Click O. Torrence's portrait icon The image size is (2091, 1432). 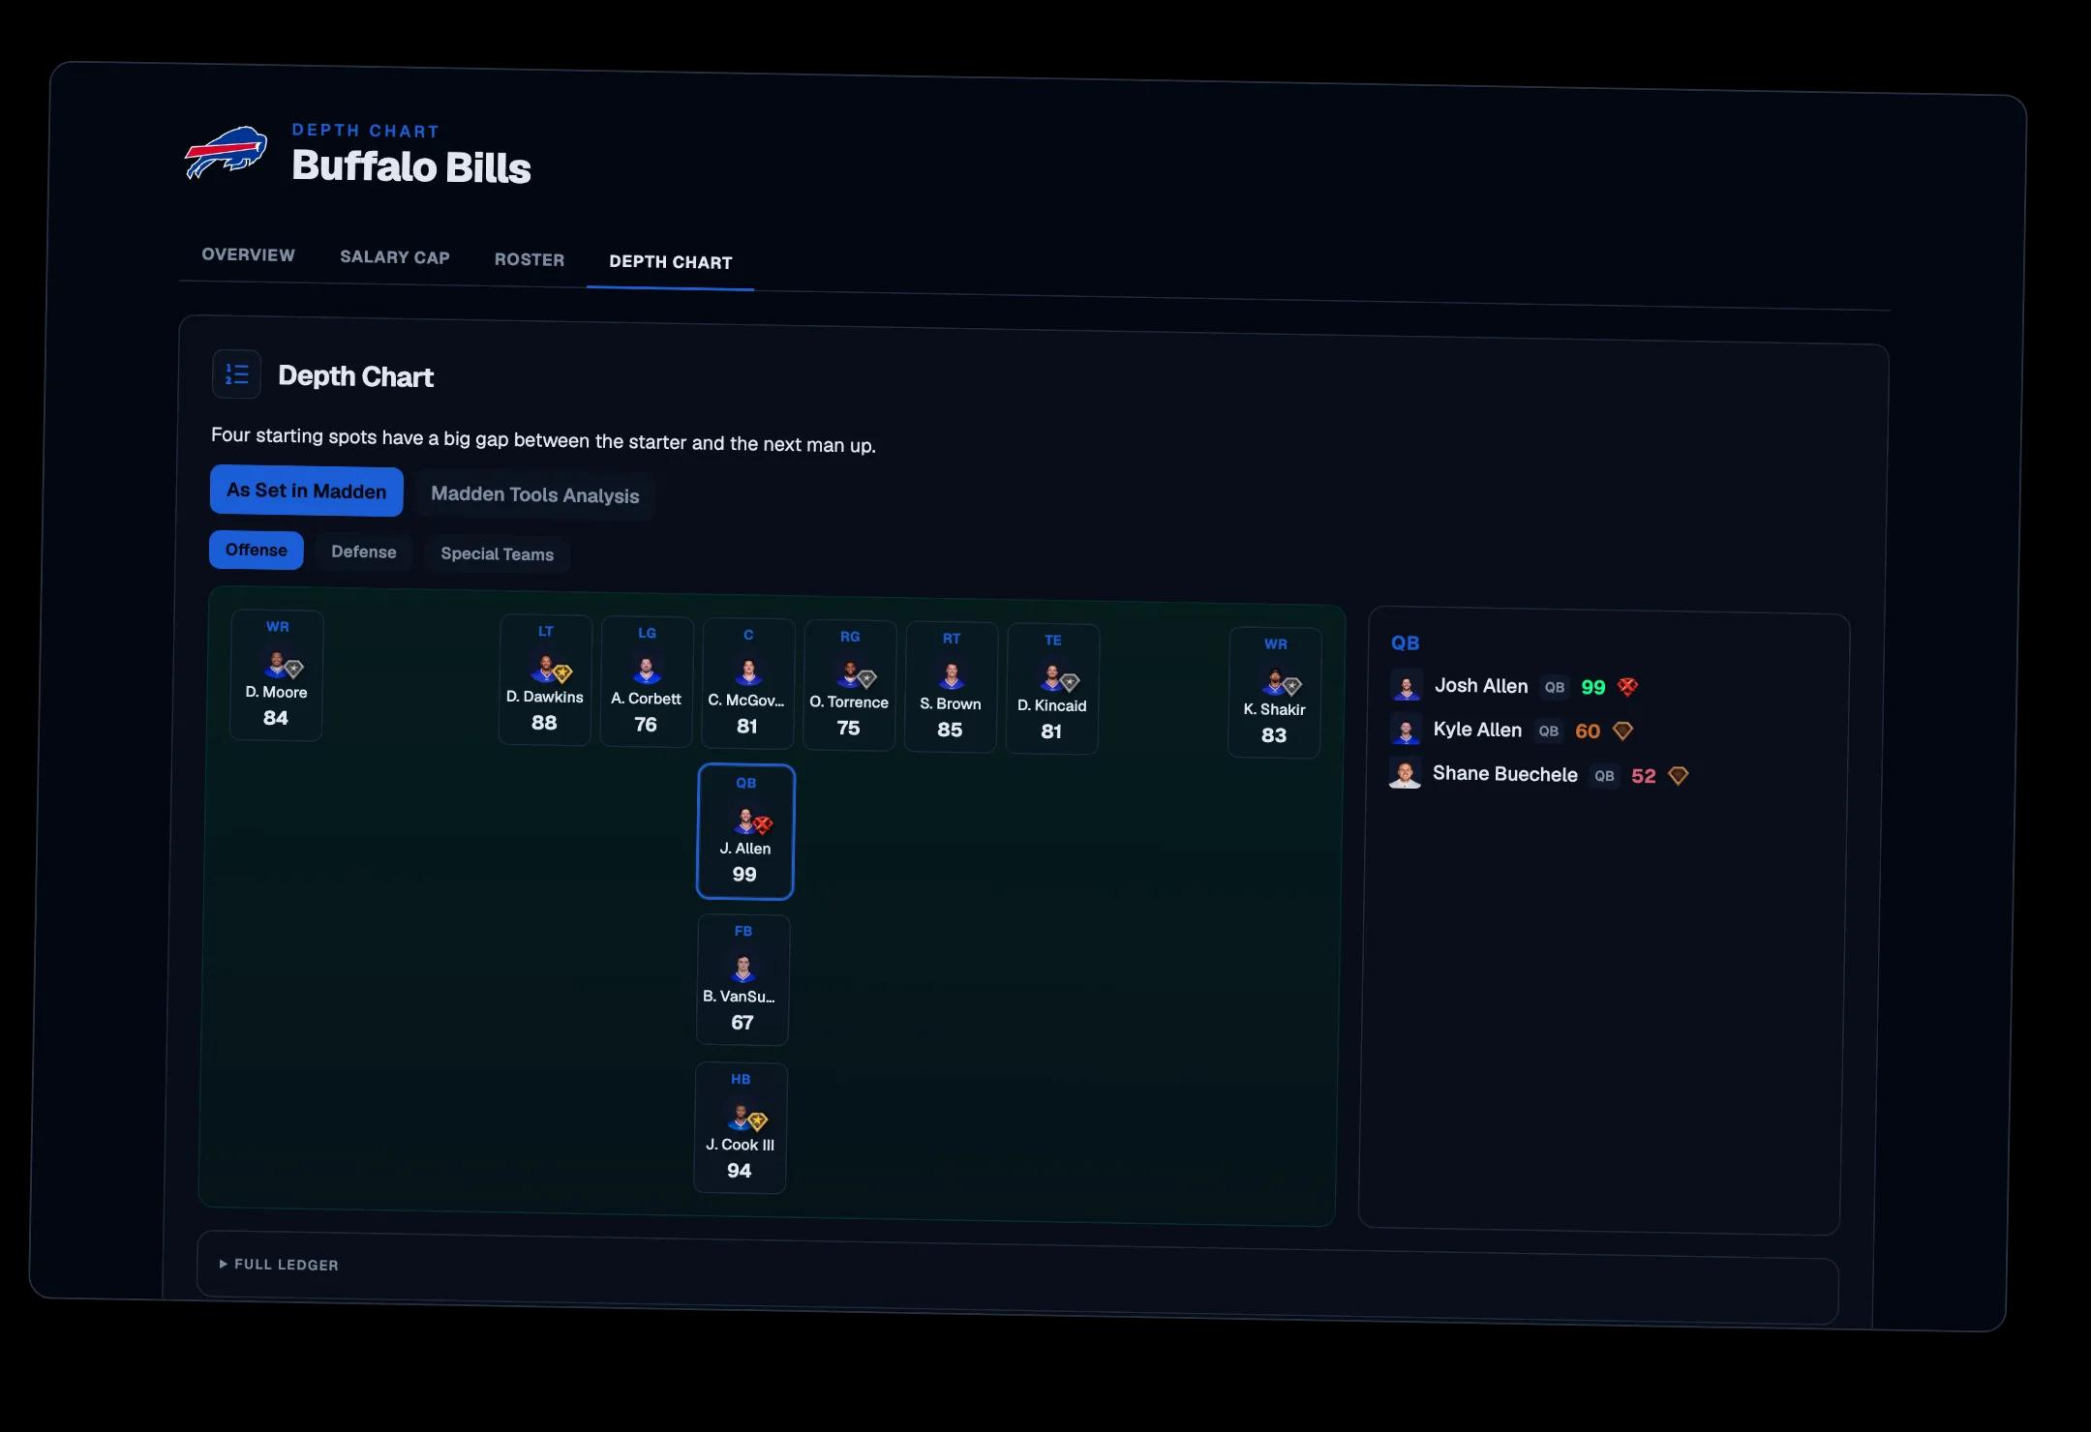pyautogui.click(x=850, y=673)
